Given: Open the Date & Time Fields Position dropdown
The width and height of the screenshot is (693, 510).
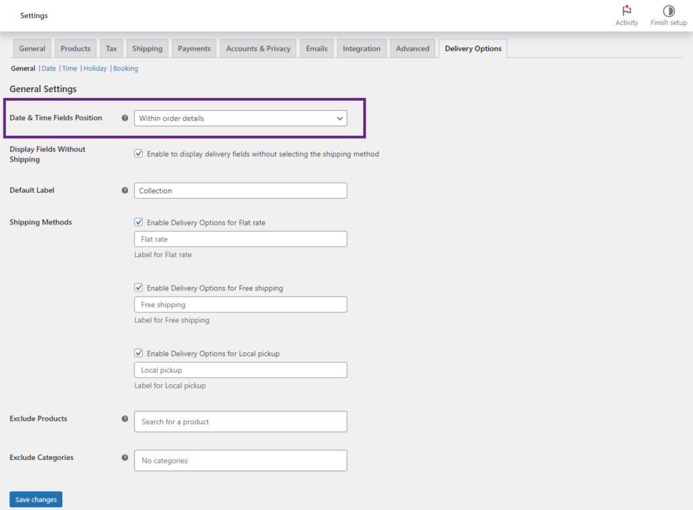Looking at the screenshot, I should coord(240,118).
